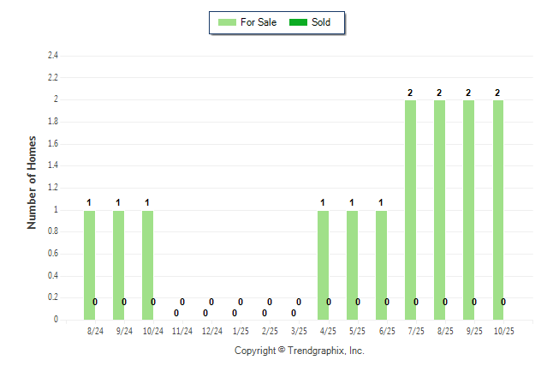
Task: Toggle the For Sale series legend label
Action: [259, 22]
